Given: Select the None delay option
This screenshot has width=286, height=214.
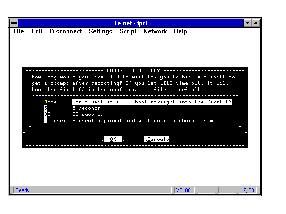Looking at the screenshot, I should (50, 102).
